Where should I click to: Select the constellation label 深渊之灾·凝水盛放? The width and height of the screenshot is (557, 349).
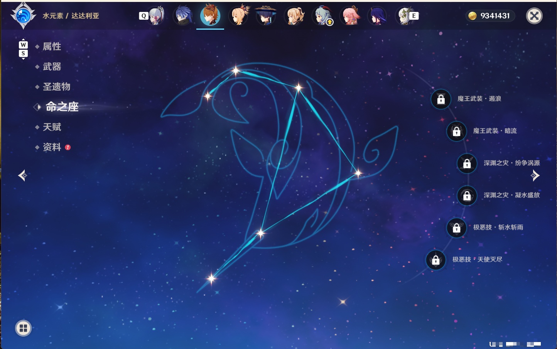tap(512, 195)
